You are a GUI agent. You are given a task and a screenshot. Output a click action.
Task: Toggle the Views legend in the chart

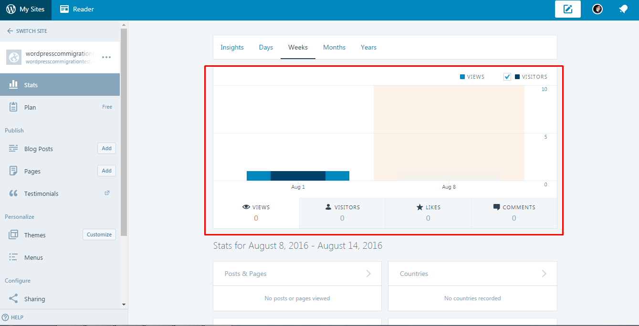point(471,76)
